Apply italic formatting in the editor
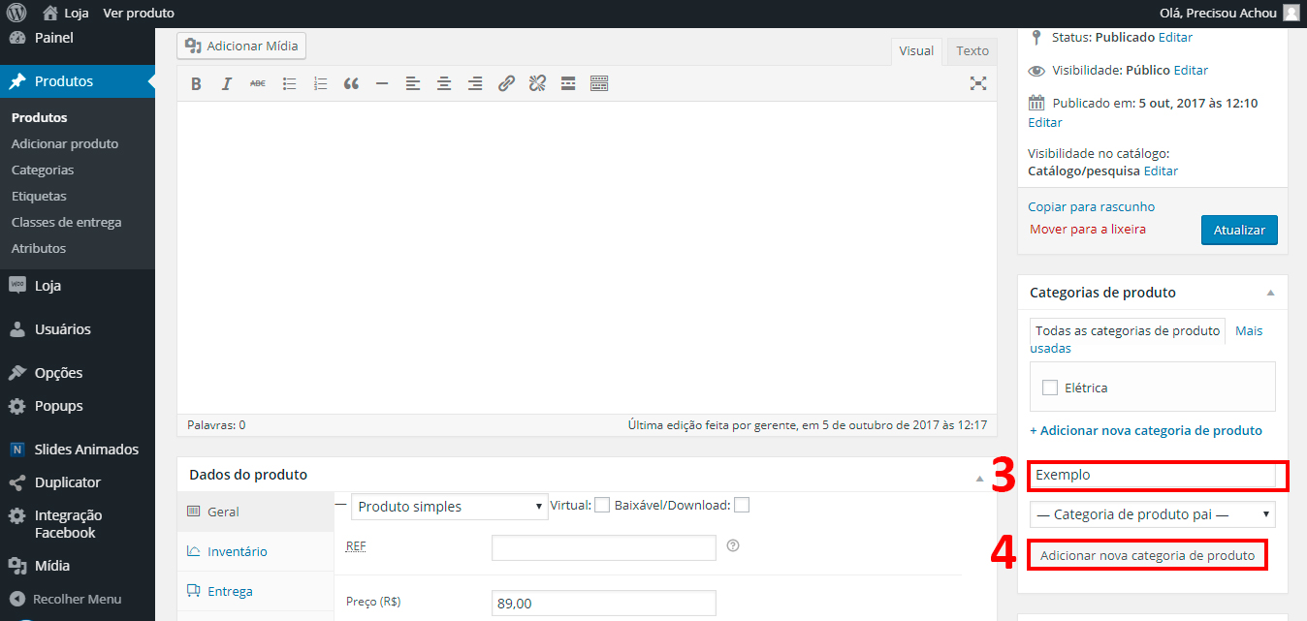This screenshot has height=621, width=1307. [227, 84]
